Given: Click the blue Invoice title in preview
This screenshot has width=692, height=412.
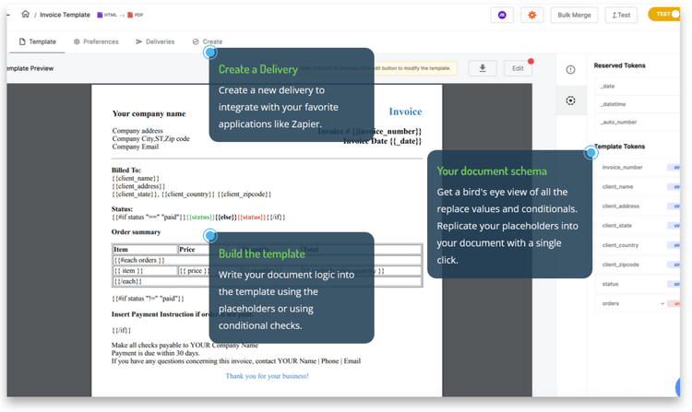Looking at the screenshot, I should coord(405,112).
